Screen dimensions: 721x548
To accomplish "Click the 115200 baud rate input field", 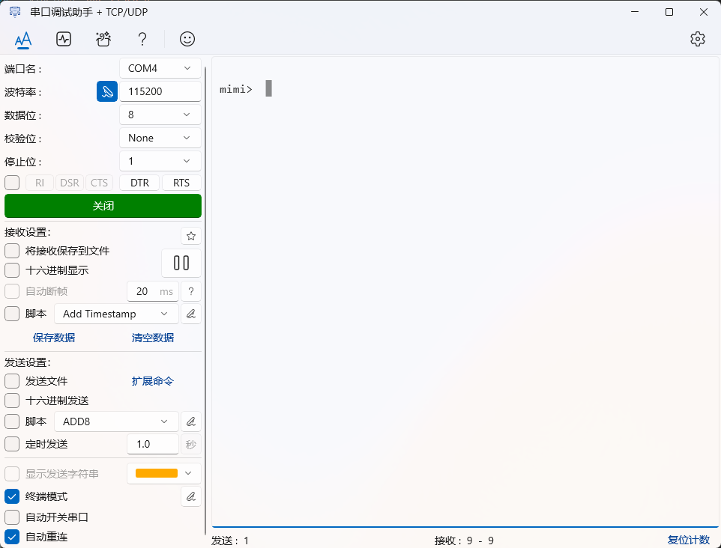I will [x=160, y=91].
